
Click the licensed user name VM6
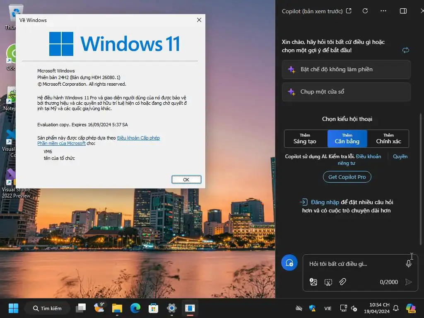48,152
